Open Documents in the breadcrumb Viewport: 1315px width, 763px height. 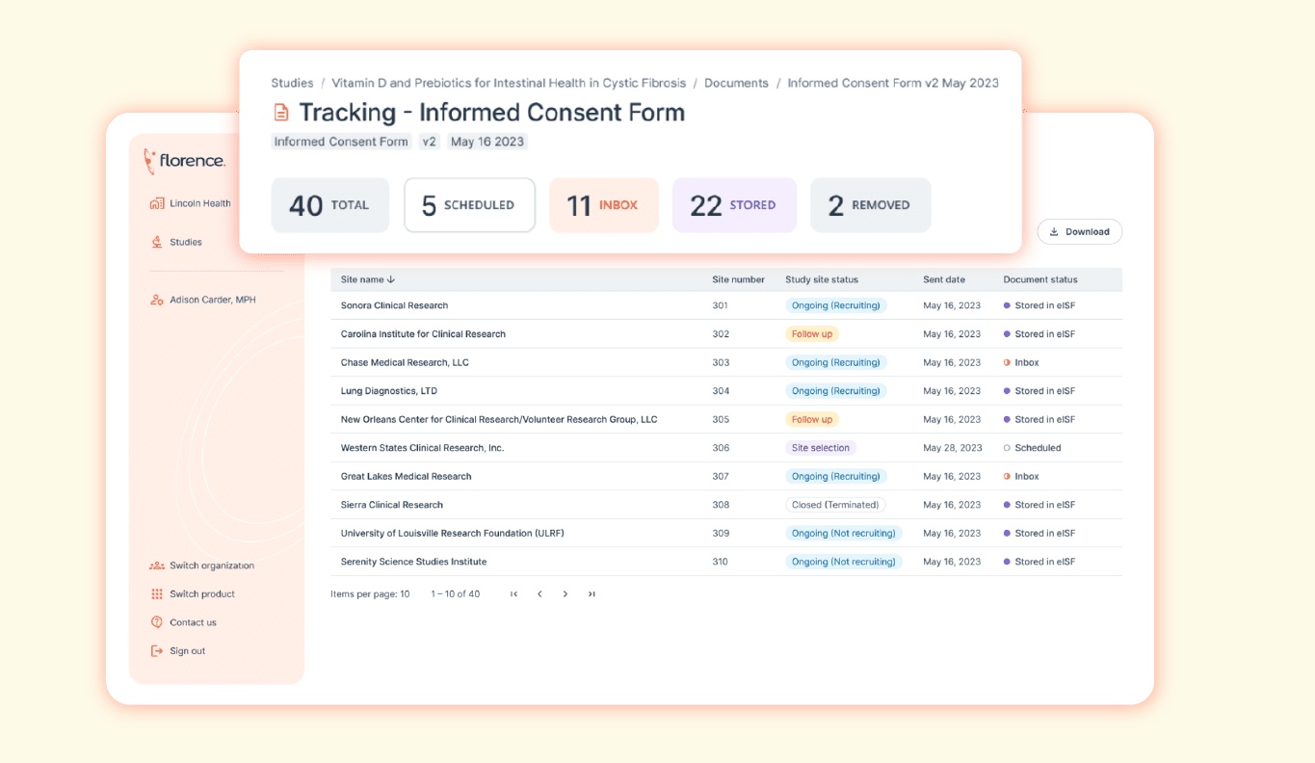coord(736,83)
